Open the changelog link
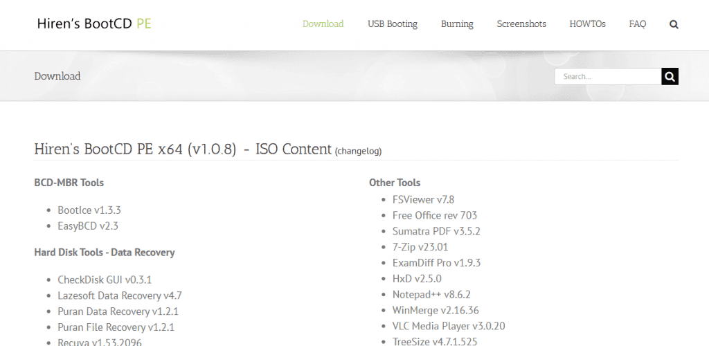This screenshot has width=709, height=346. click(358, 151)
